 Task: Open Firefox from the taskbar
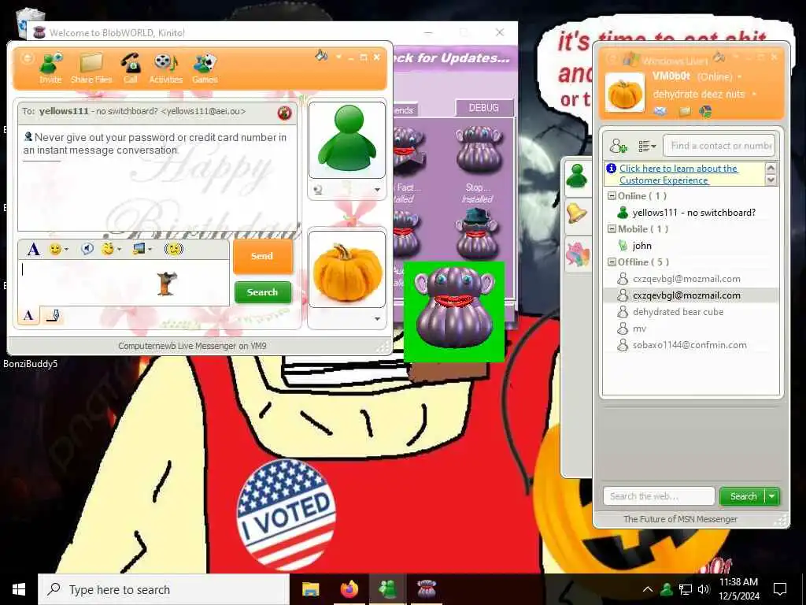point(349,589)
